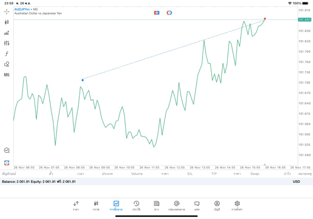This screenshot has height=219, width=313.
Task: Sort positions by the Volume column header
Action: [137, 174]
